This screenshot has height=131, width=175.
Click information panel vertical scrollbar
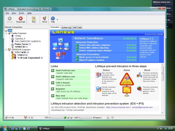pos(162,73)
